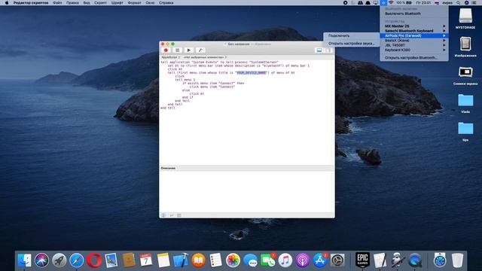Expand the Satechi Bluetooth Keyboard submenu
The image size is (482, 271).
414,31
